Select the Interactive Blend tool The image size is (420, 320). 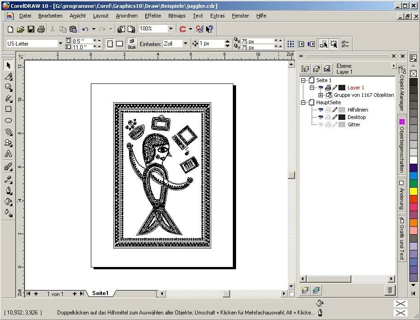tap(8, 166)
